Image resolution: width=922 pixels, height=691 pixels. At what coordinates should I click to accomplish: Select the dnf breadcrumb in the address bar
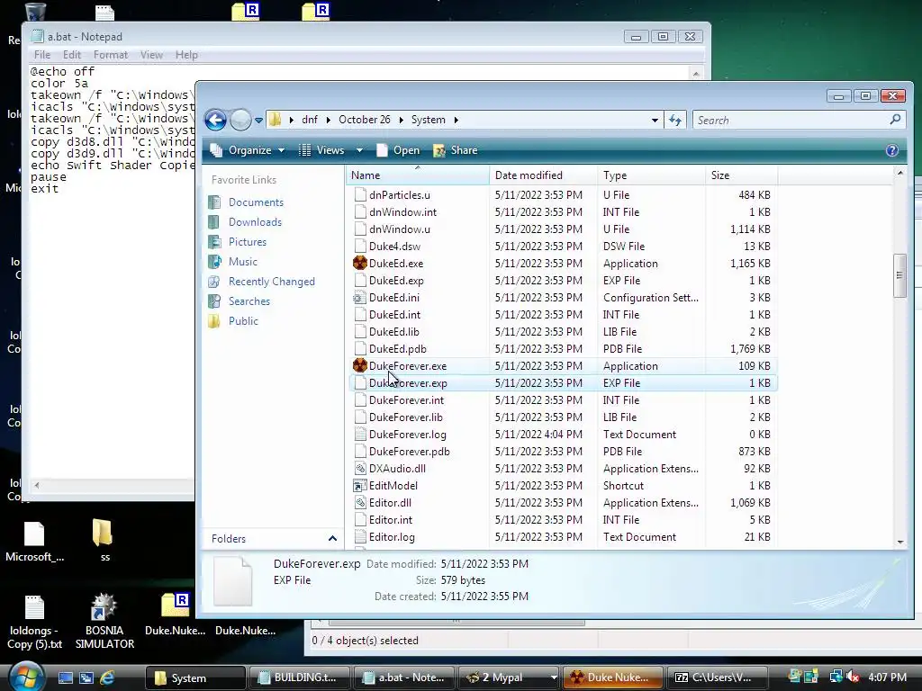click(310, 120)
